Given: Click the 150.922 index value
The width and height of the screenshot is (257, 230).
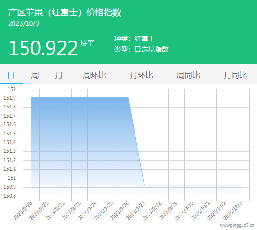Looking at the screenshot, I should 43,48.
